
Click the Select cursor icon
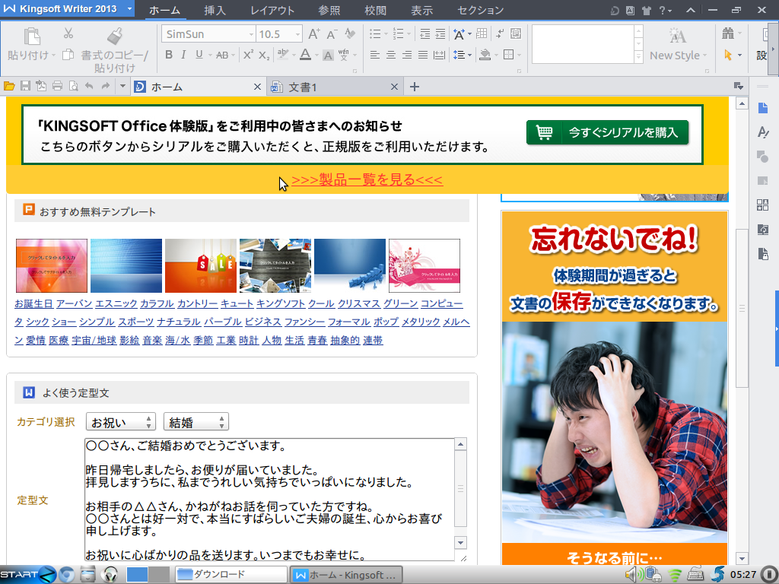[x=728, y=55]
